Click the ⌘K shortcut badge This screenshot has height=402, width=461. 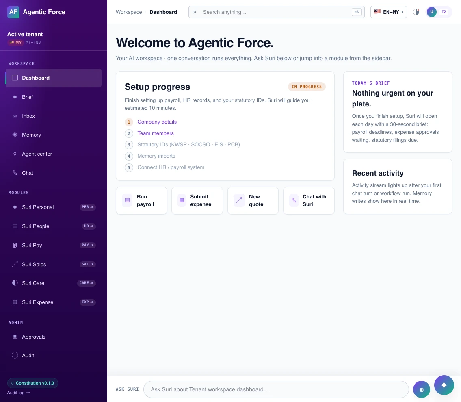(357, 12)
